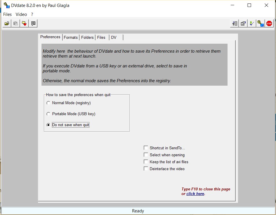Check the Select when opening box

click(146, 155)
